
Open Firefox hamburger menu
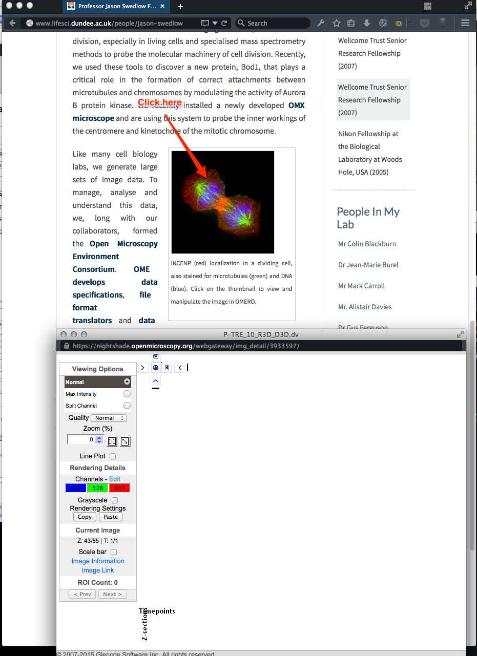tap(465, 23)
